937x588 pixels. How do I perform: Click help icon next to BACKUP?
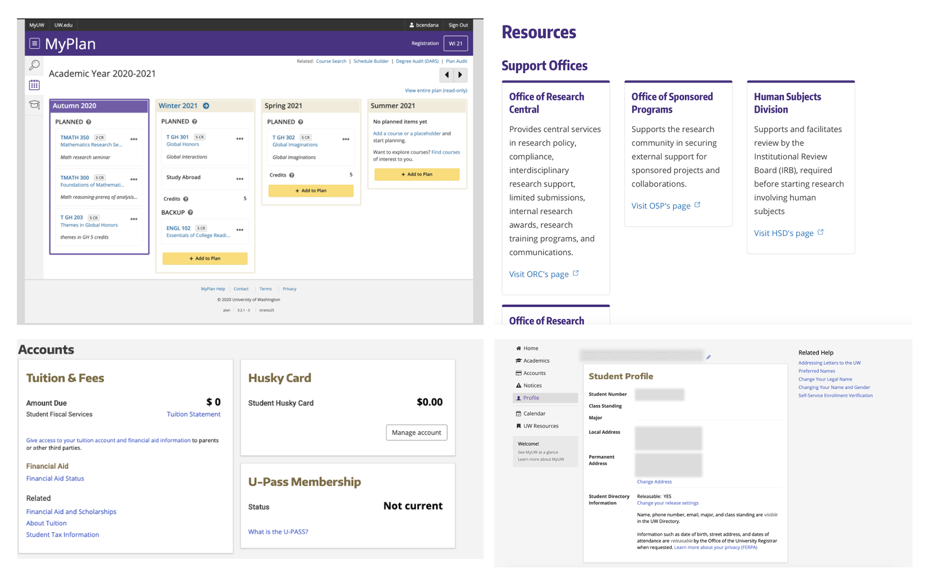(190, 212)
